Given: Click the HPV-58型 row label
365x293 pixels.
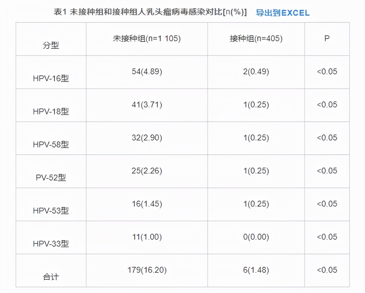Looking at the screenshot, I should click(x=51, y=144).
